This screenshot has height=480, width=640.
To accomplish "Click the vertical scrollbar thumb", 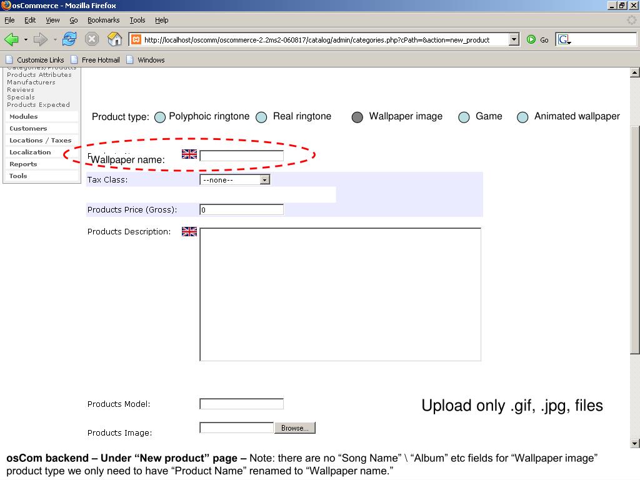I will pyautogui.click(x=635, y=241).
